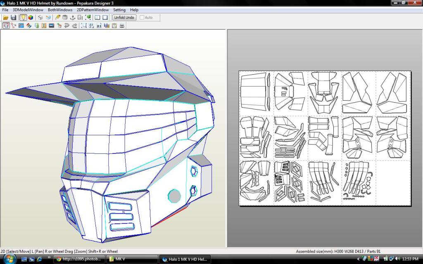Click the 2D pattern sheet layout

(325, 138)
